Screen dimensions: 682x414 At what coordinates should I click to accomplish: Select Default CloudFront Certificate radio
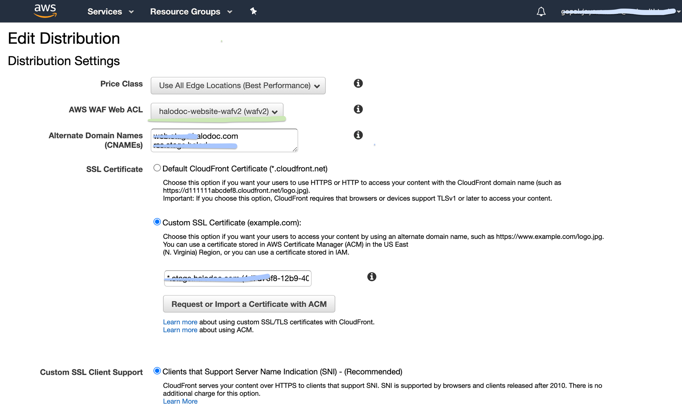tap(157, 168)
